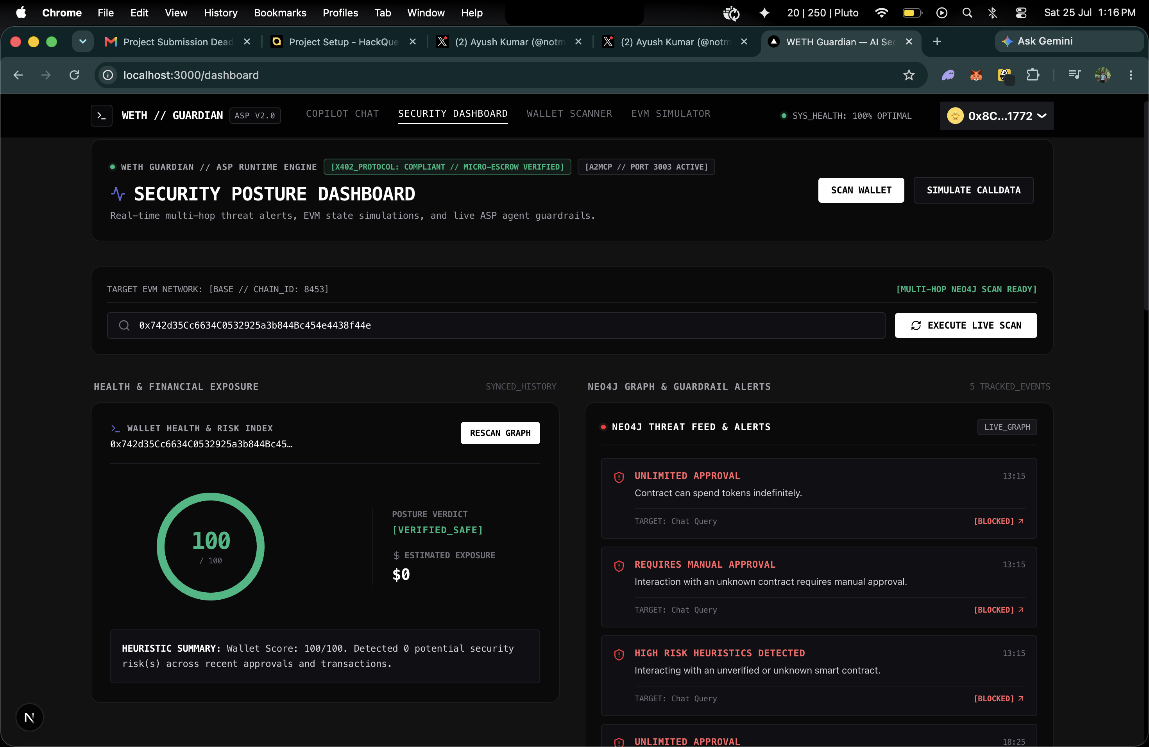Open the Chrome three-dot menu
Viewport: 1149px width, 747px height.
click(x=1131, y=75)
